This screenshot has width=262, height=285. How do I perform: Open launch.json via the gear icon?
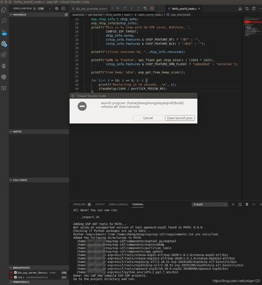click(x=56, y=9)
